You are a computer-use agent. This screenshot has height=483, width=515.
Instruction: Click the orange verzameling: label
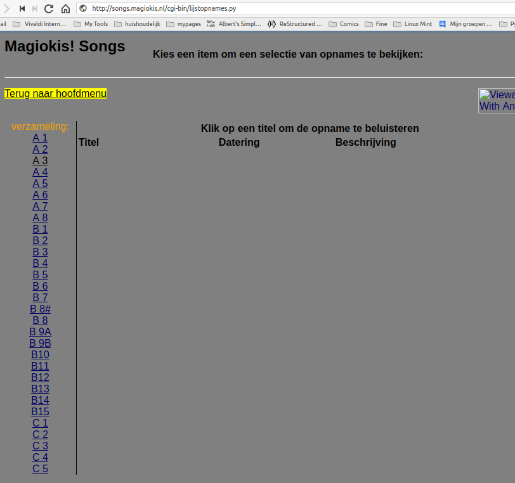coord(40,126)
